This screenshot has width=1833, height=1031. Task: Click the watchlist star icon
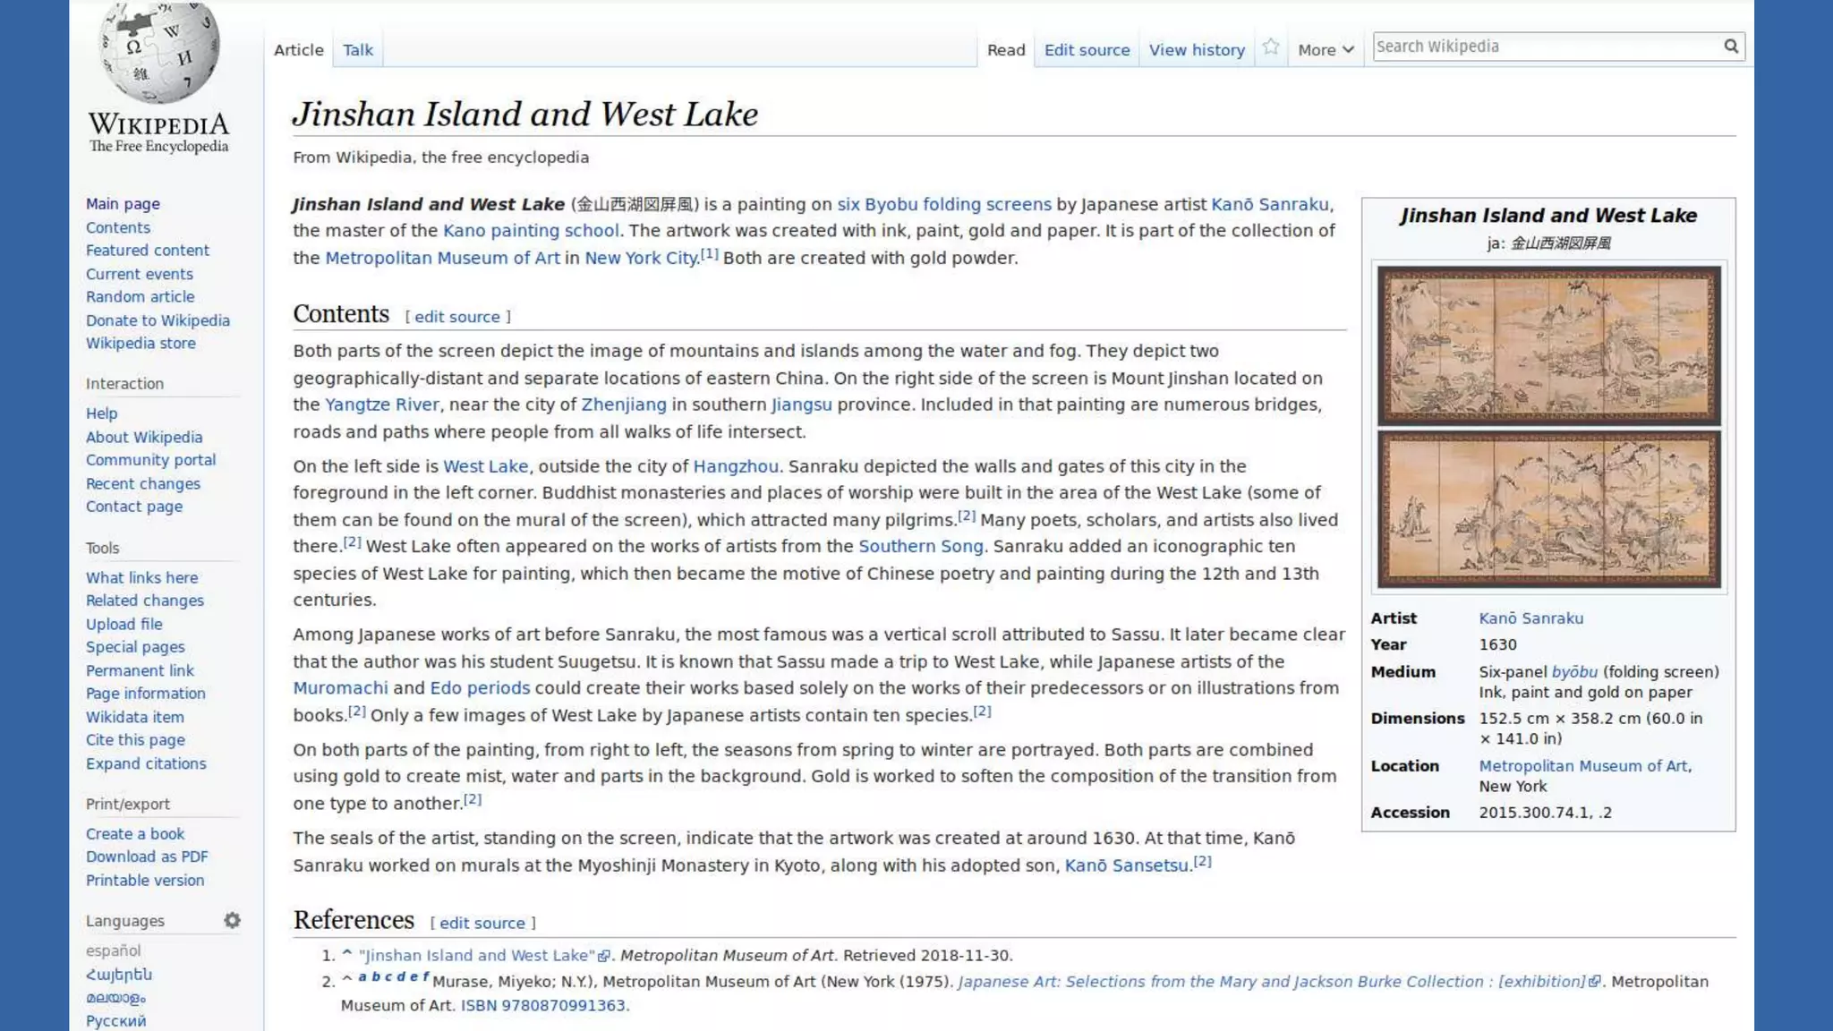[1271, 47]
